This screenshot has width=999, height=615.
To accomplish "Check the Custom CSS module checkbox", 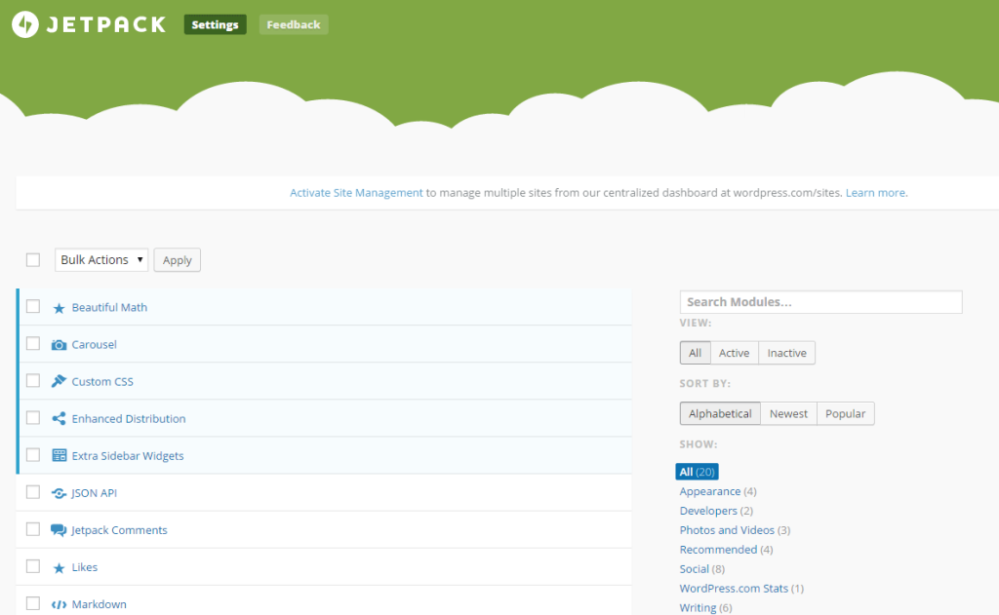I will [x=32, y=381].
